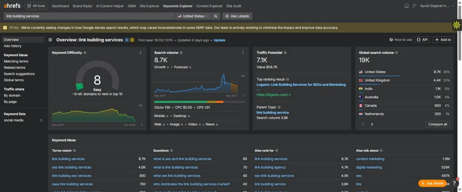Open the monitor icon in top bar
Screen dimensions: 462x192
(407, 6)
